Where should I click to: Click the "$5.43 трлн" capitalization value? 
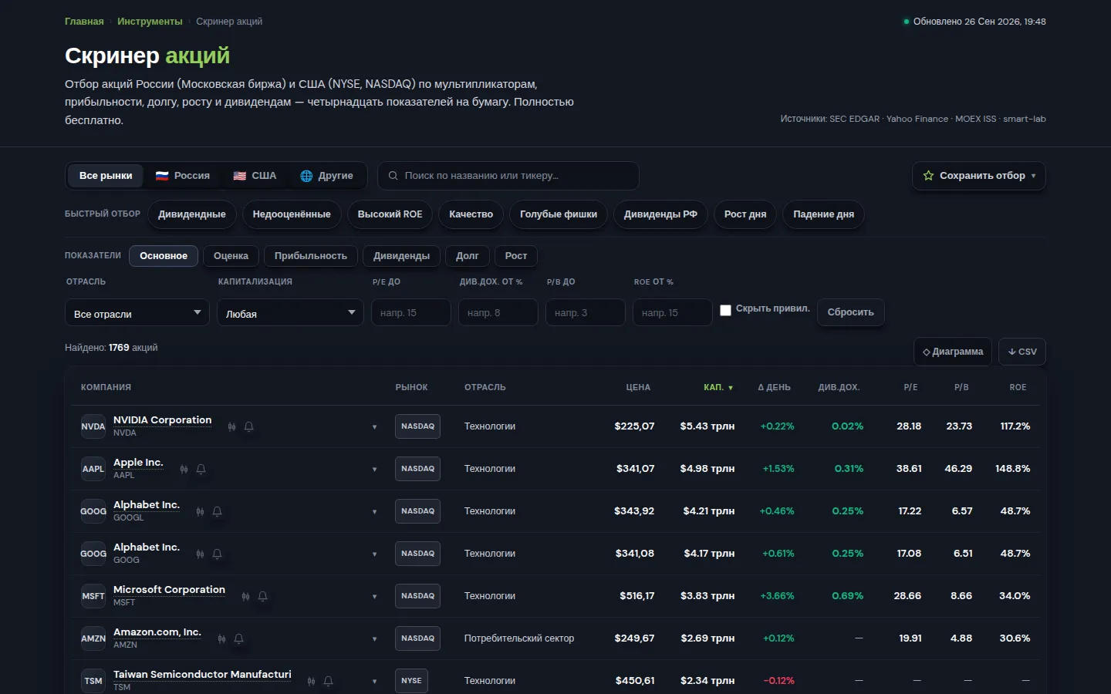(707, 426)
